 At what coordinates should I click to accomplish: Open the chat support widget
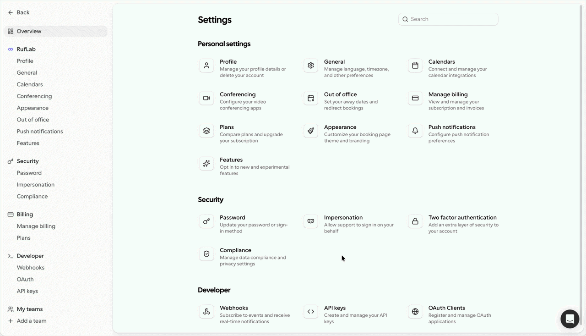570,319
